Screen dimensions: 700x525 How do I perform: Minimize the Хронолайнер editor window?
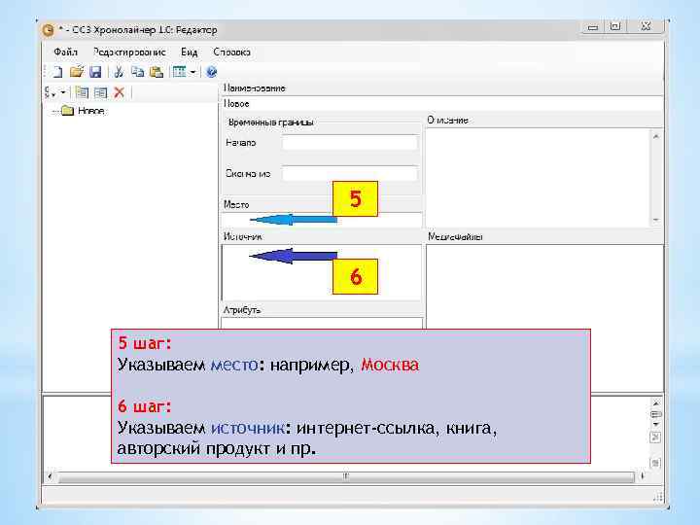(x=592, y=27)
